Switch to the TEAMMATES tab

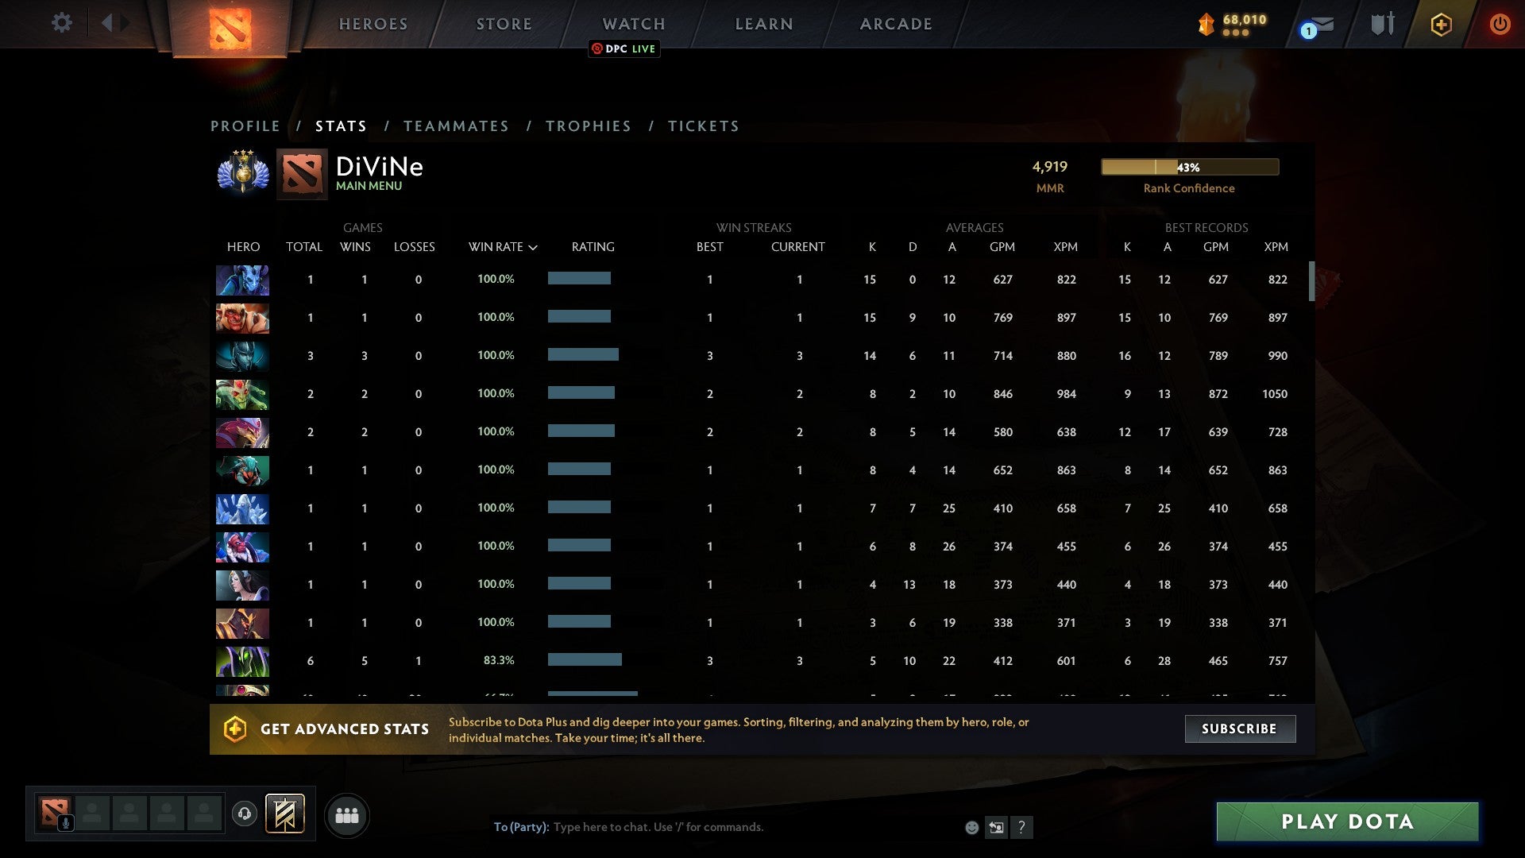tap(456, 126)
